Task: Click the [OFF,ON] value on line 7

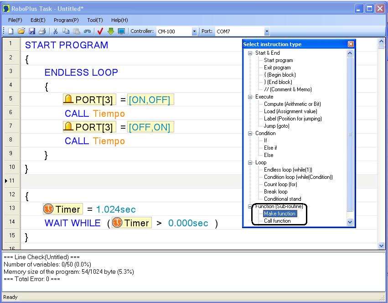Action: click(150, 127)
